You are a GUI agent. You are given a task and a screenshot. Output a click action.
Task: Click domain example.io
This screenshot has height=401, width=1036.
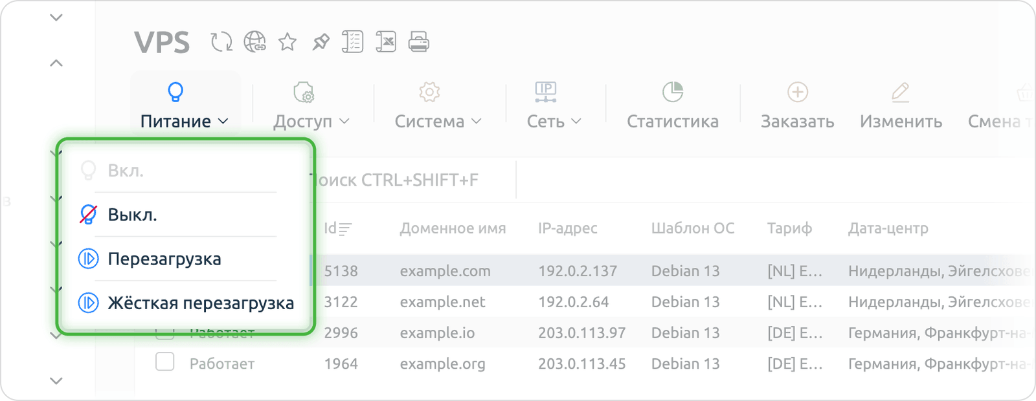click(x=437, y=333)
